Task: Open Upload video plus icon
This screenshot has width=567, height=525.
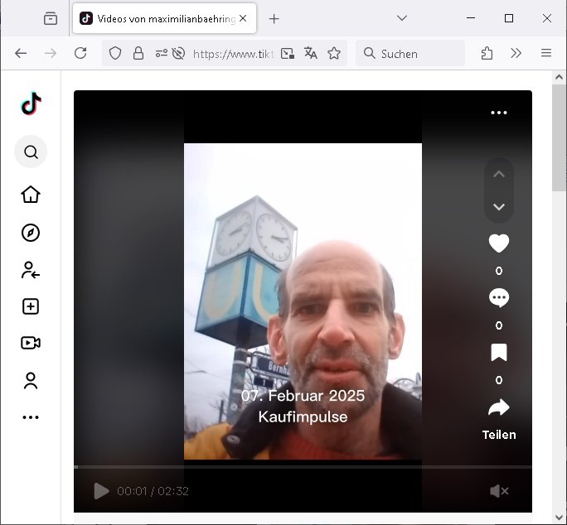Action: pyautogui.click(x=31, y=306)
